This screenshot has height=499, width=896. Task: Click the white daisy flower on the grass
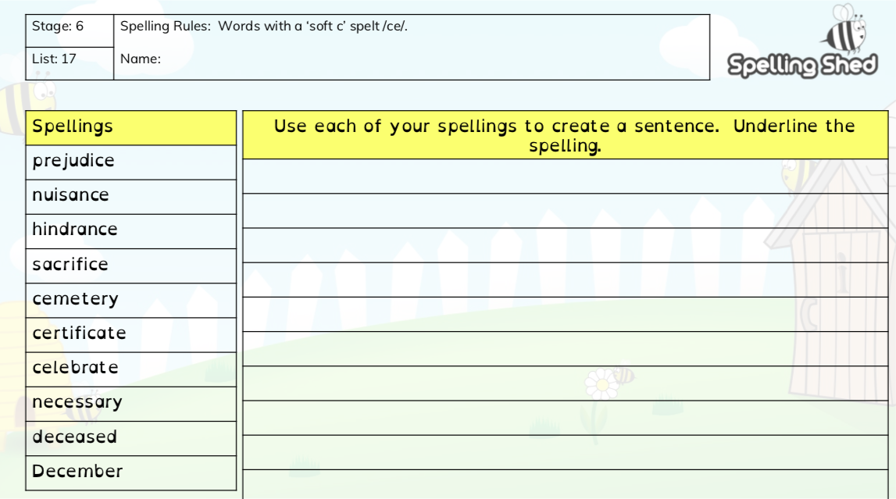point(601,383)
